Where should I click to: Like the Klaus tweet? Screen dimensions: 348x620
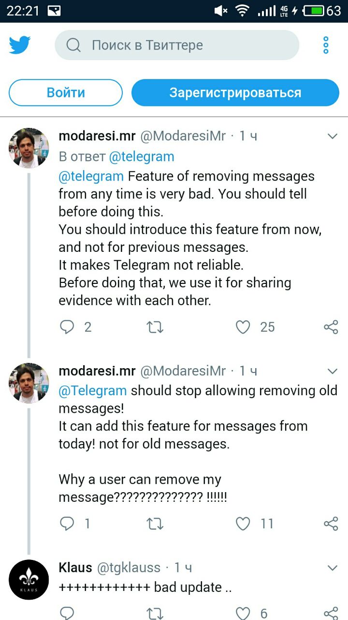pyautogui.click(x=243, y=613)
